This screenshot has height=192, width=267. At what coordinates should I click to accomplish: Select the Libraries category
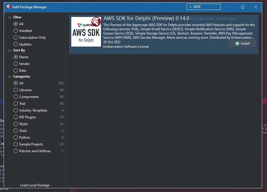click(23, 90)
